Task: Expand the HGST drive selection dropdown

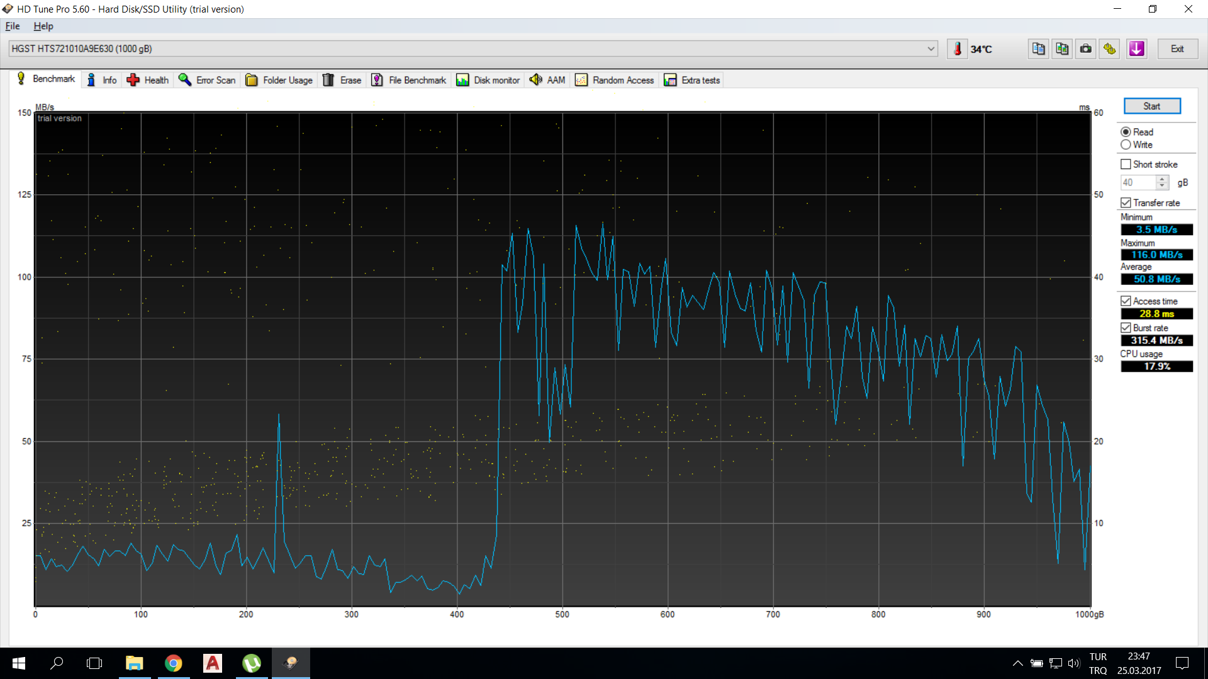Action: click(x=931, y=49)
